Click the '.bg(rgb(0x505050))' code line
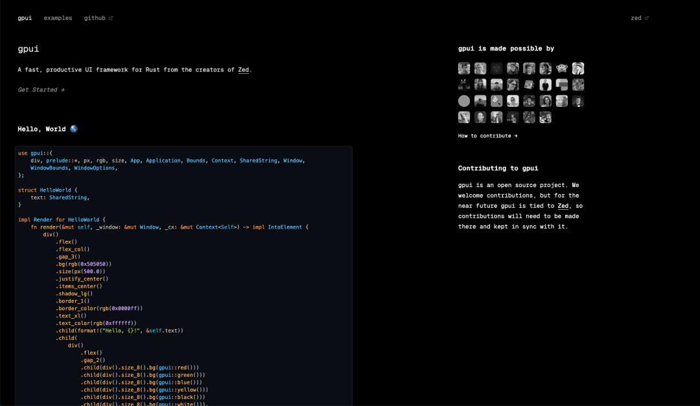700x406 pixels. 84,264
